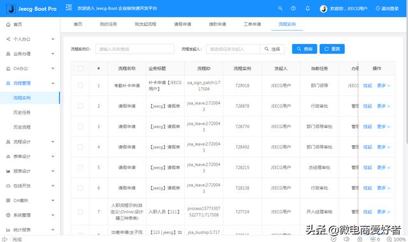The image size is (408, 242).
Task: Check the checkbox for row 2 instance 728878
Action: click(80, 106)
